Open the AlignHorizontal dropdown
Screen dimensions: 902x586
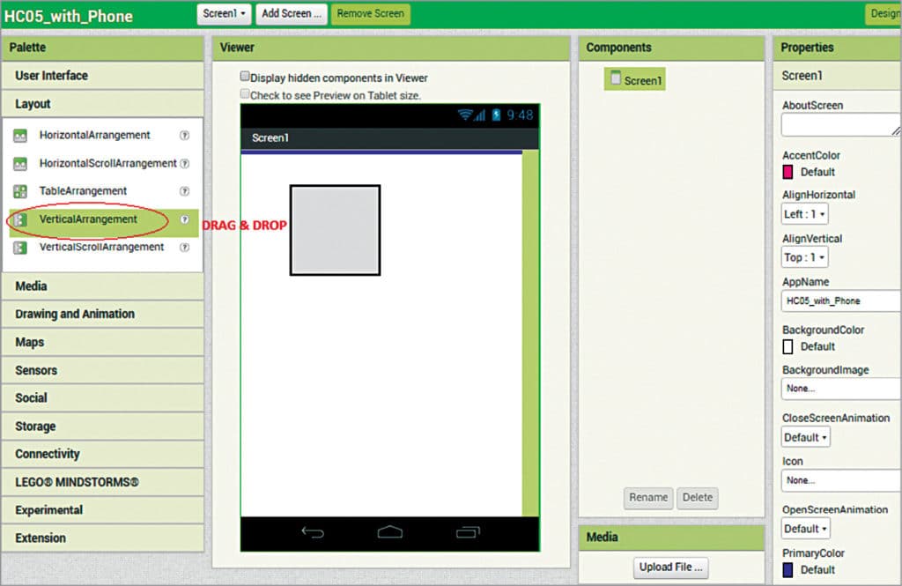point(803,213)
